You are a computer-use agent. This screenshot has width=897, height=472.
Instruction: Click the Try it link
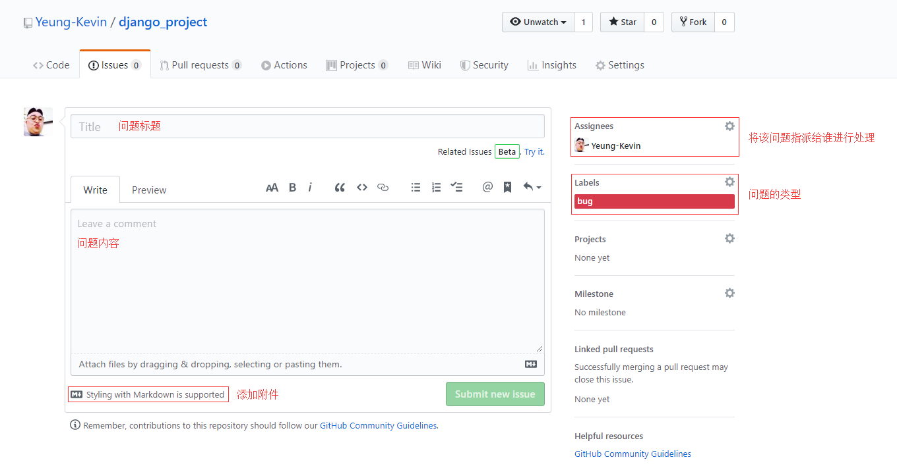534,151
